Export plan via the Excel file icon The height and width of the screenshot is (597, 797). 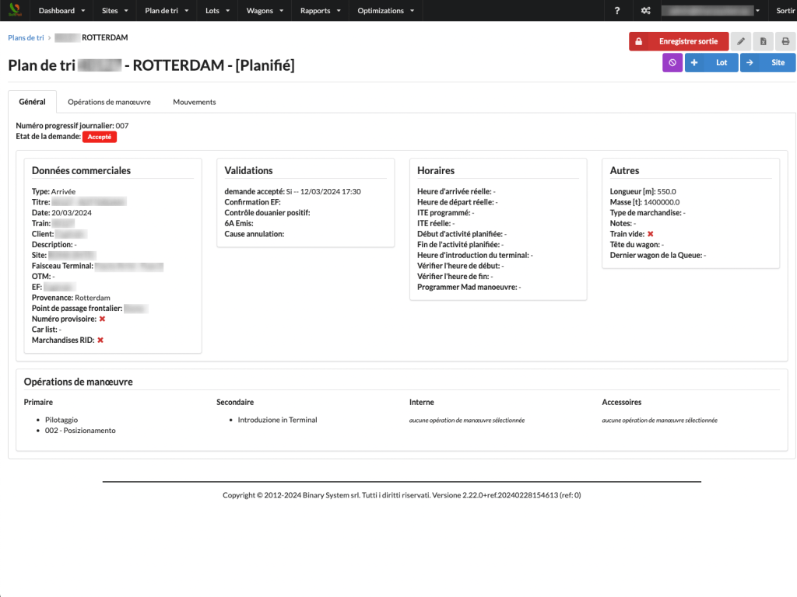point(764,41)
